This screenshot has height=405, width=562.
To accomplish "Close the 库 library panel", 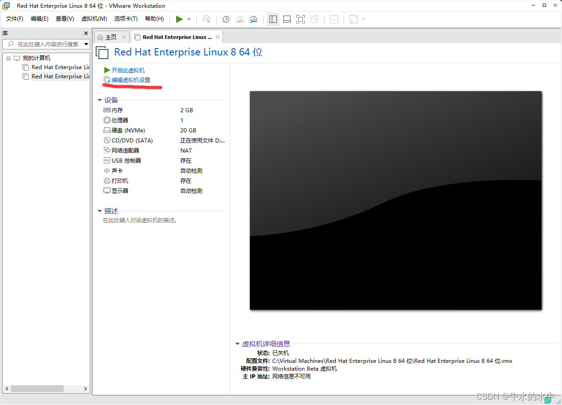I will pos(86,33).
